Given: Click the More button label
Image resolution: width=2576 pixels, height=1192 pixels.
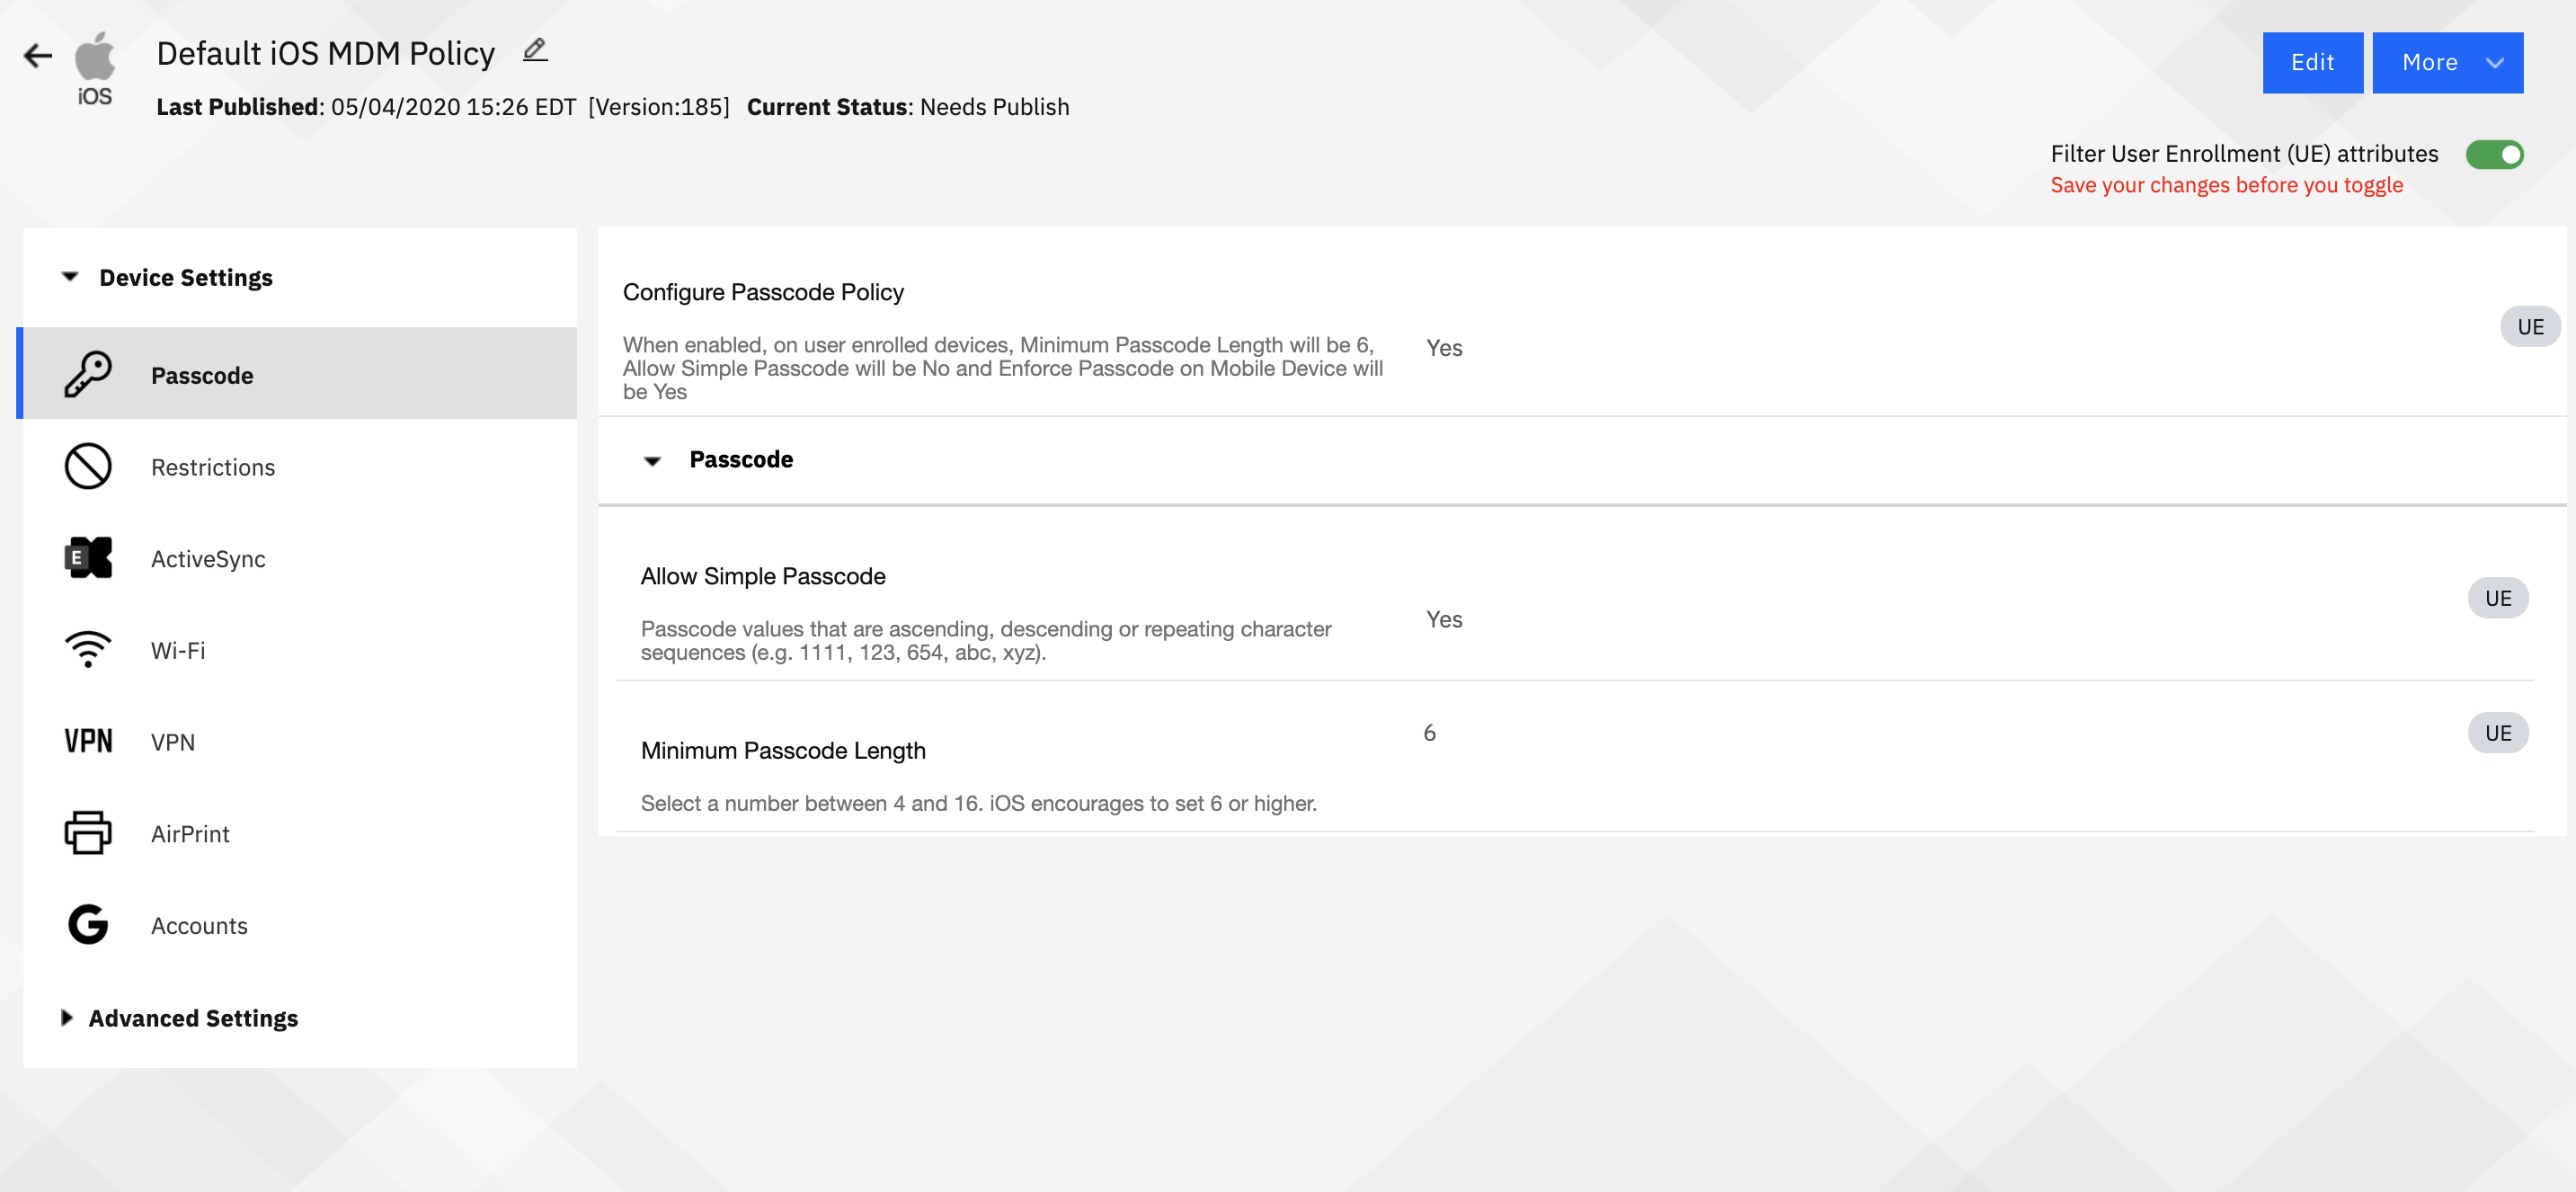Looking at the screenshot, I should (x=2430, y=63).
